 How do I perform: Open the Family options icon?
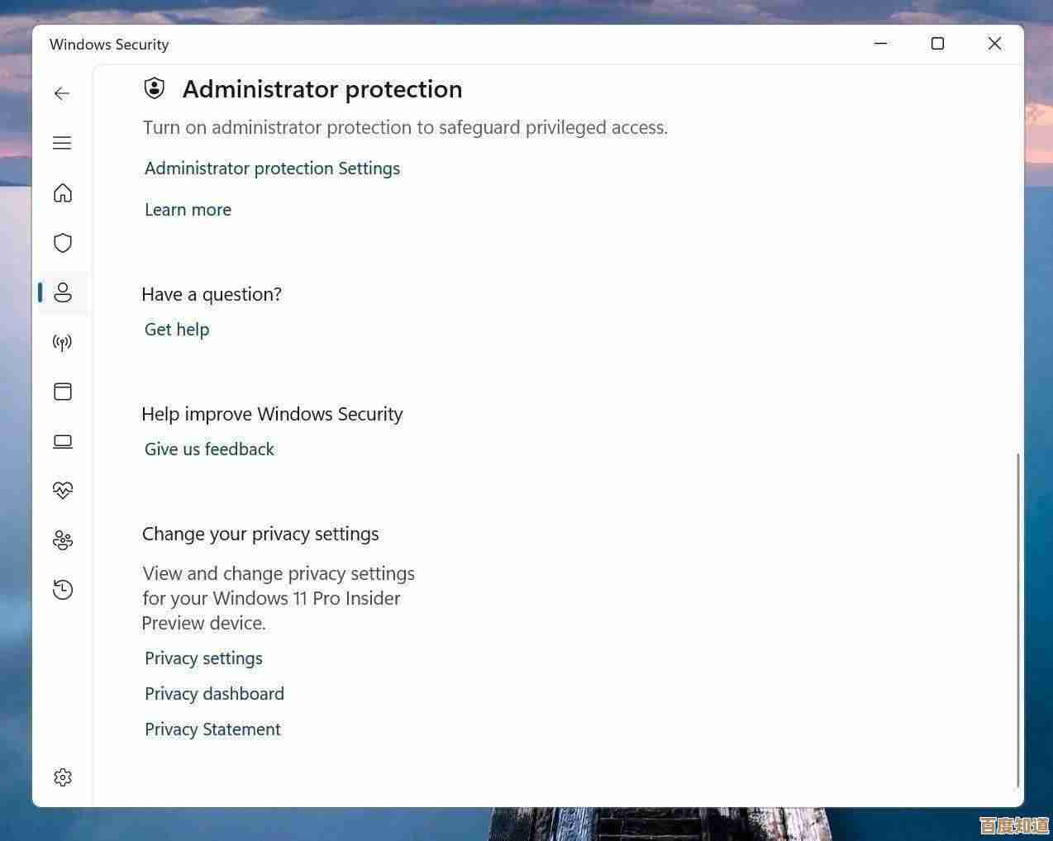click(x=63, y=540)
